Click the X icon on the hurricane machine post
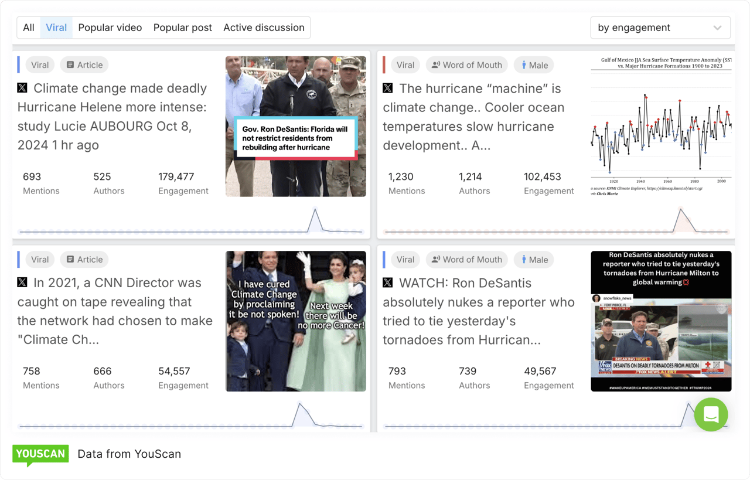 387,87
